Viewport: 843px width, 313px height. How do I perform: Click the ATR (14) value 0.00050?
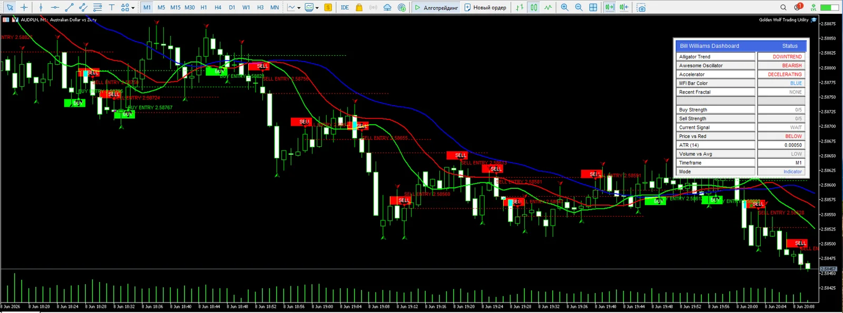point(793,145)
